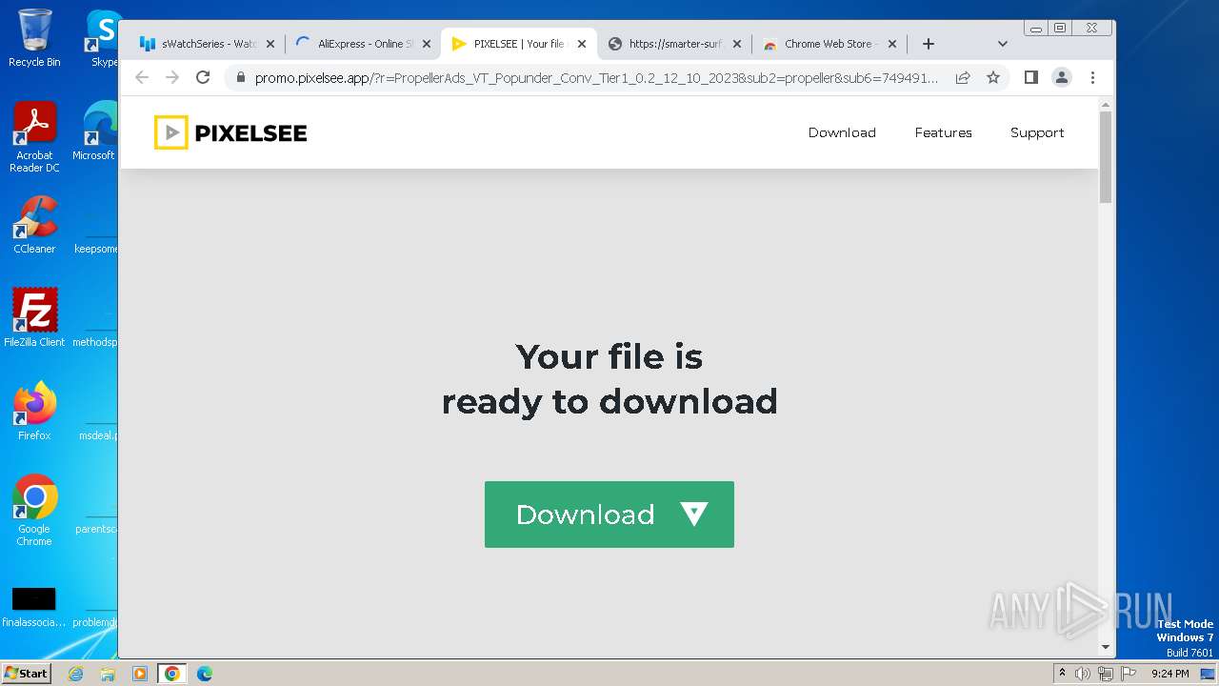Screen dimensions: 1219x686
Task: Minimize the Chrome window
Action: pos(1035,29)
